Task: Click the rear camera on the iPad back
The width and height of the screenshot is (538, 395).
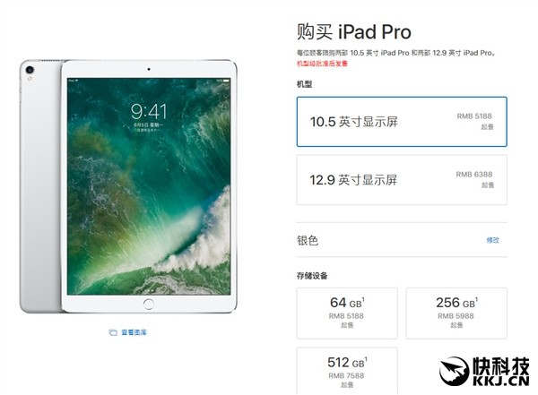Action: click(x=30, y=70)
